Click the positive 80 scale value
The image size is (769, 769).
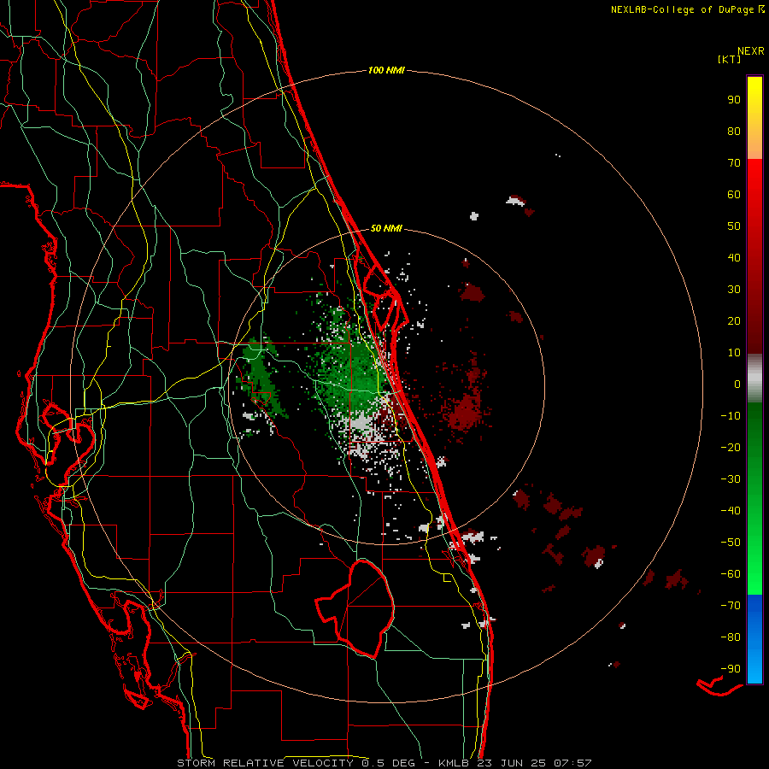(x=734, y=131)
